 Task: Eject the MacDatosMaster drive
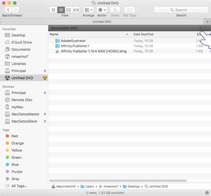point(45,114)
